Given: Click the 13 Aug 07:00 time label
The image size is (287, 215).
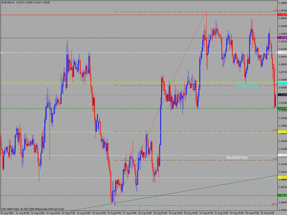Looking at the screenshot, I should tap(68, 213).
